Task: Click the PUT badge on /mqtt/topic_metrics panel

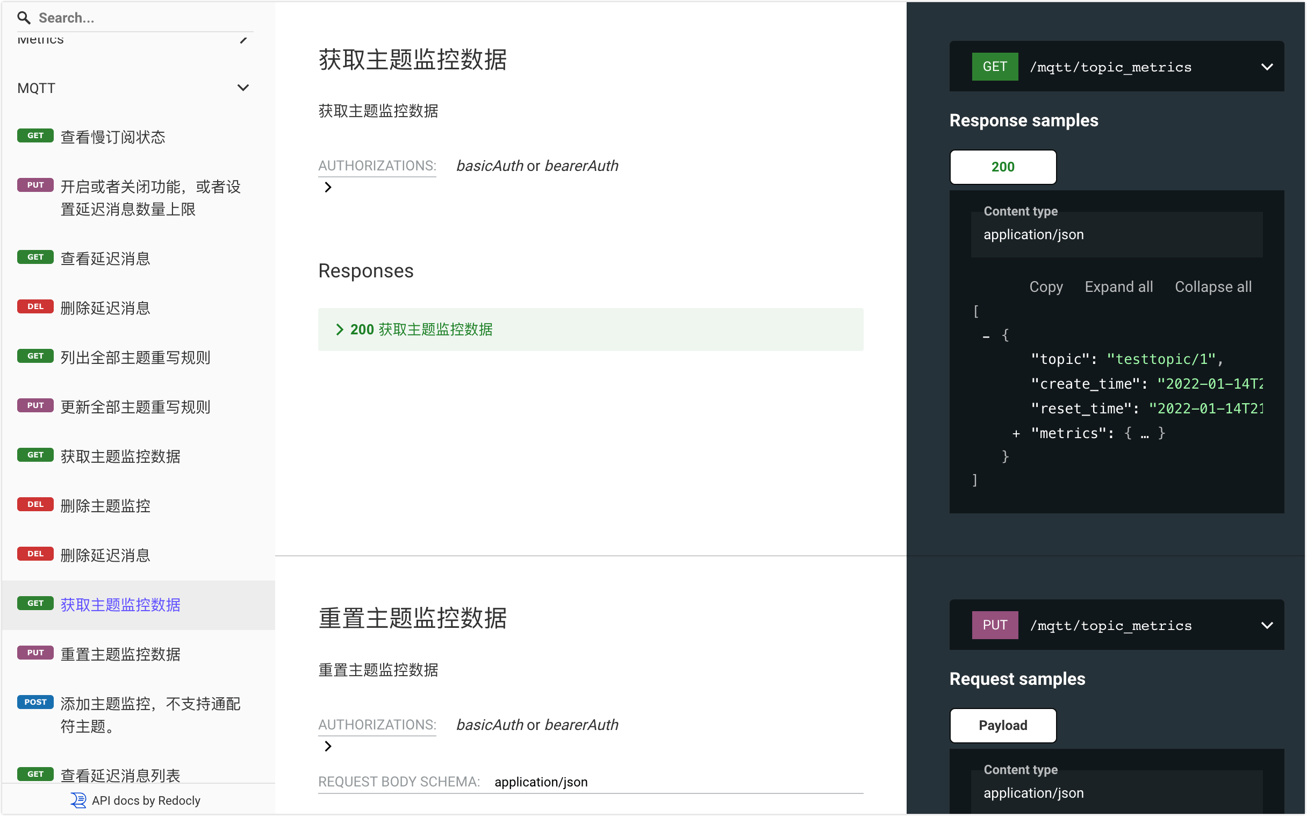Action: [x=994, y=625]
